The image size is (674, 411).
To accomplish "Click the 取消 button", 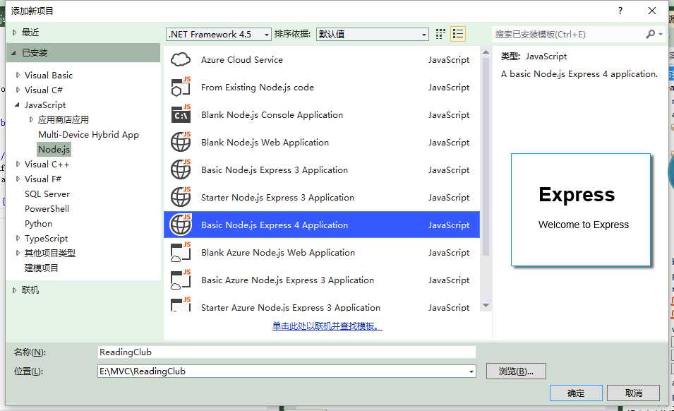I will 634,393.
